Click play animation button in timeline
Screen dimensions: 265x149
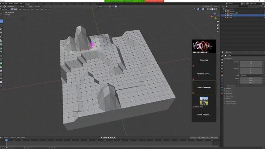[110, 137]
